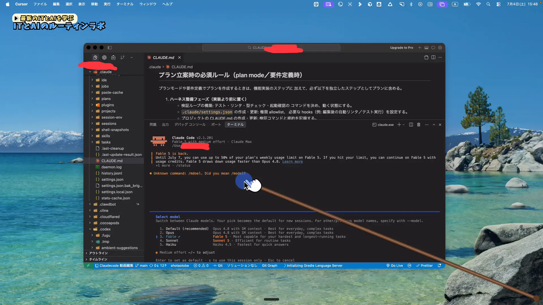Expand the アウトライン section
543x305 pixels.
tap(98, 253)
